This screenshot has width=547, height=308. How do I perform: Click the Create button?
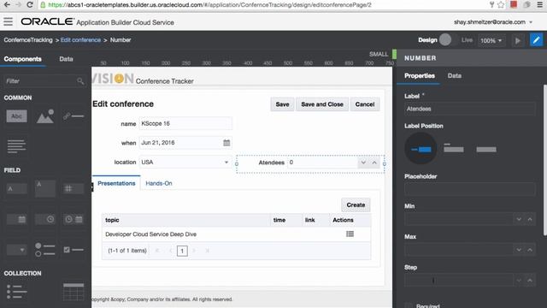coord(356,205)
